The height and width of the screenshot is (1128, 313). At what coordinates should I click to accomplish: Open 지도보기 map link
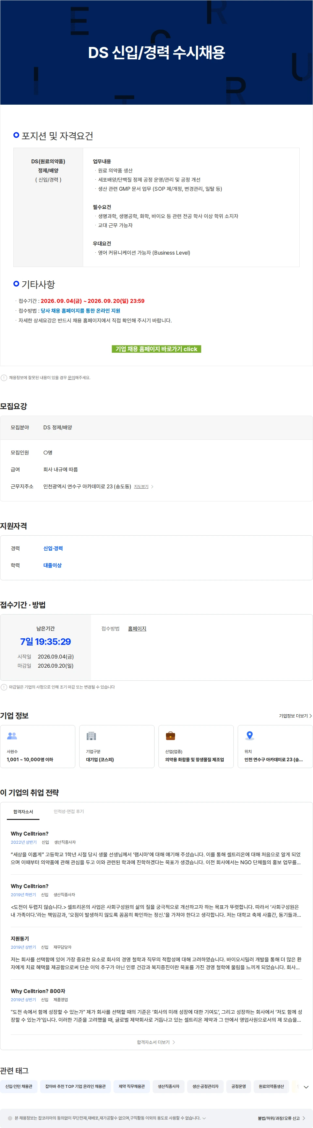coord(141,486)
